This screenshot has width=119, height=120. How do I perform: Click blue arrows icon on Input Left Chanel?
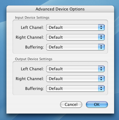pos(101,27)
